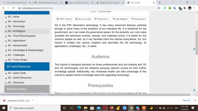Open 5G - Time Period Required
The width and height of the screenshot is (198, 111).
22,36
